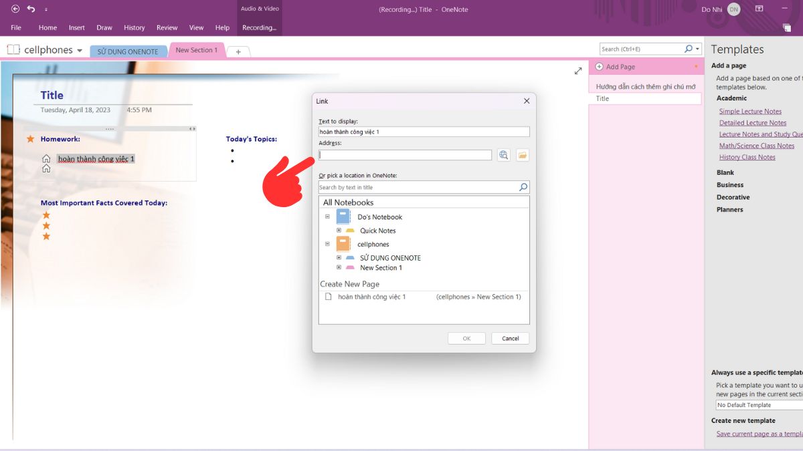The height and width of the screenshot is (451, 803).
Task: Expand the Business templates category
Action: [730, 185]
